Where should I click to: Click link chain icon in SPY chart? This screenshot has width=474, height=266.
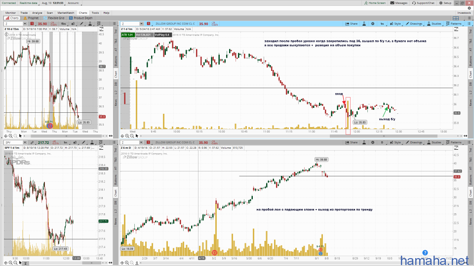pos(32,143)
